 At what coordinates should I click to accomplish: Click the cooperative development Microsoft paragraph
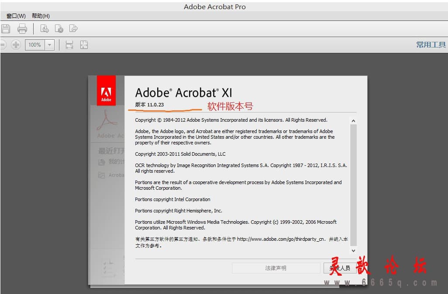(238, 185)
